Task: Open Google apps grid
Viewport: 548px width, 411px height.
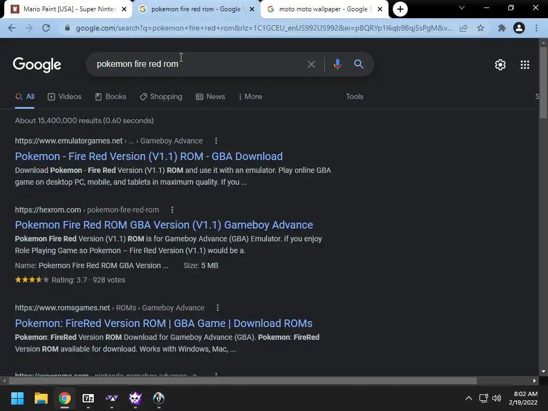Action: point(524,65)
